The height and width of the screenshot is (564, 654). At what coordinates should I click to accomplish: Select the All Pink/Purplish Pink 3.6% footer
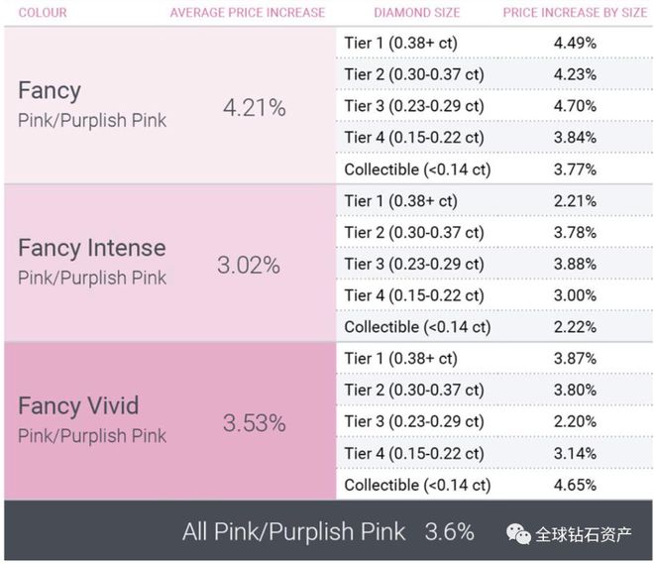[x=328, y=532]
